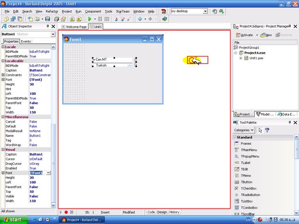This screenshot has width=299, height=224.
Task: Click the macro record red circle button
Action: (66, 212)
